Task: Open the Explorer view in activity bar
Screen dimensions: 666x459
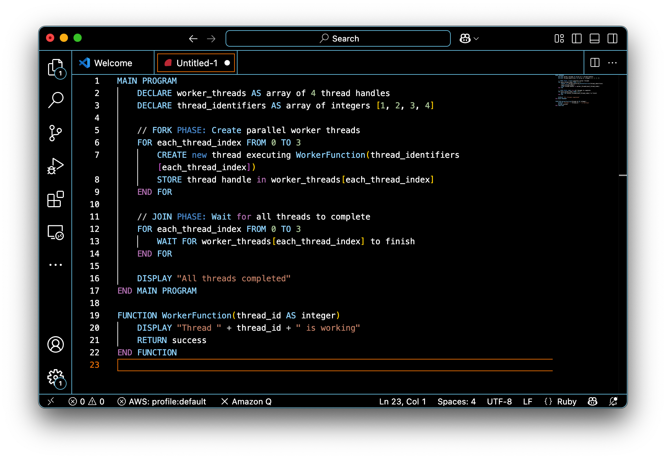Action: point(55,68)
